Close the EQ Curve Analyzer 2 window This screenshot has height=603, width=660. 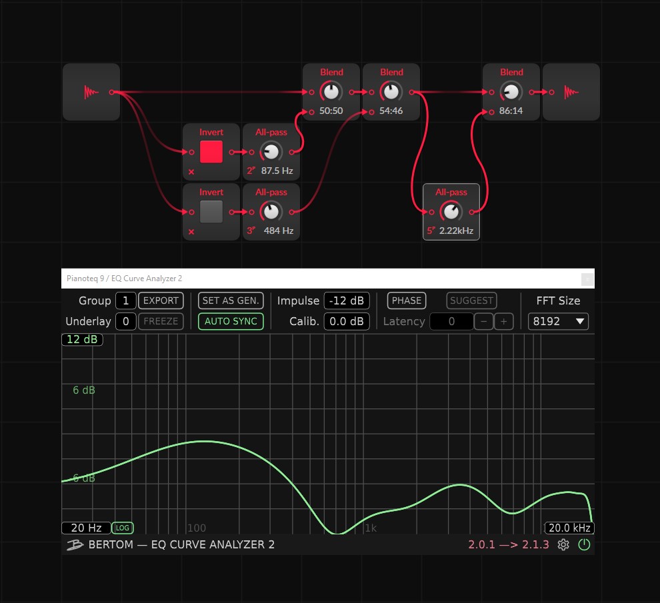tap(587, 279)
